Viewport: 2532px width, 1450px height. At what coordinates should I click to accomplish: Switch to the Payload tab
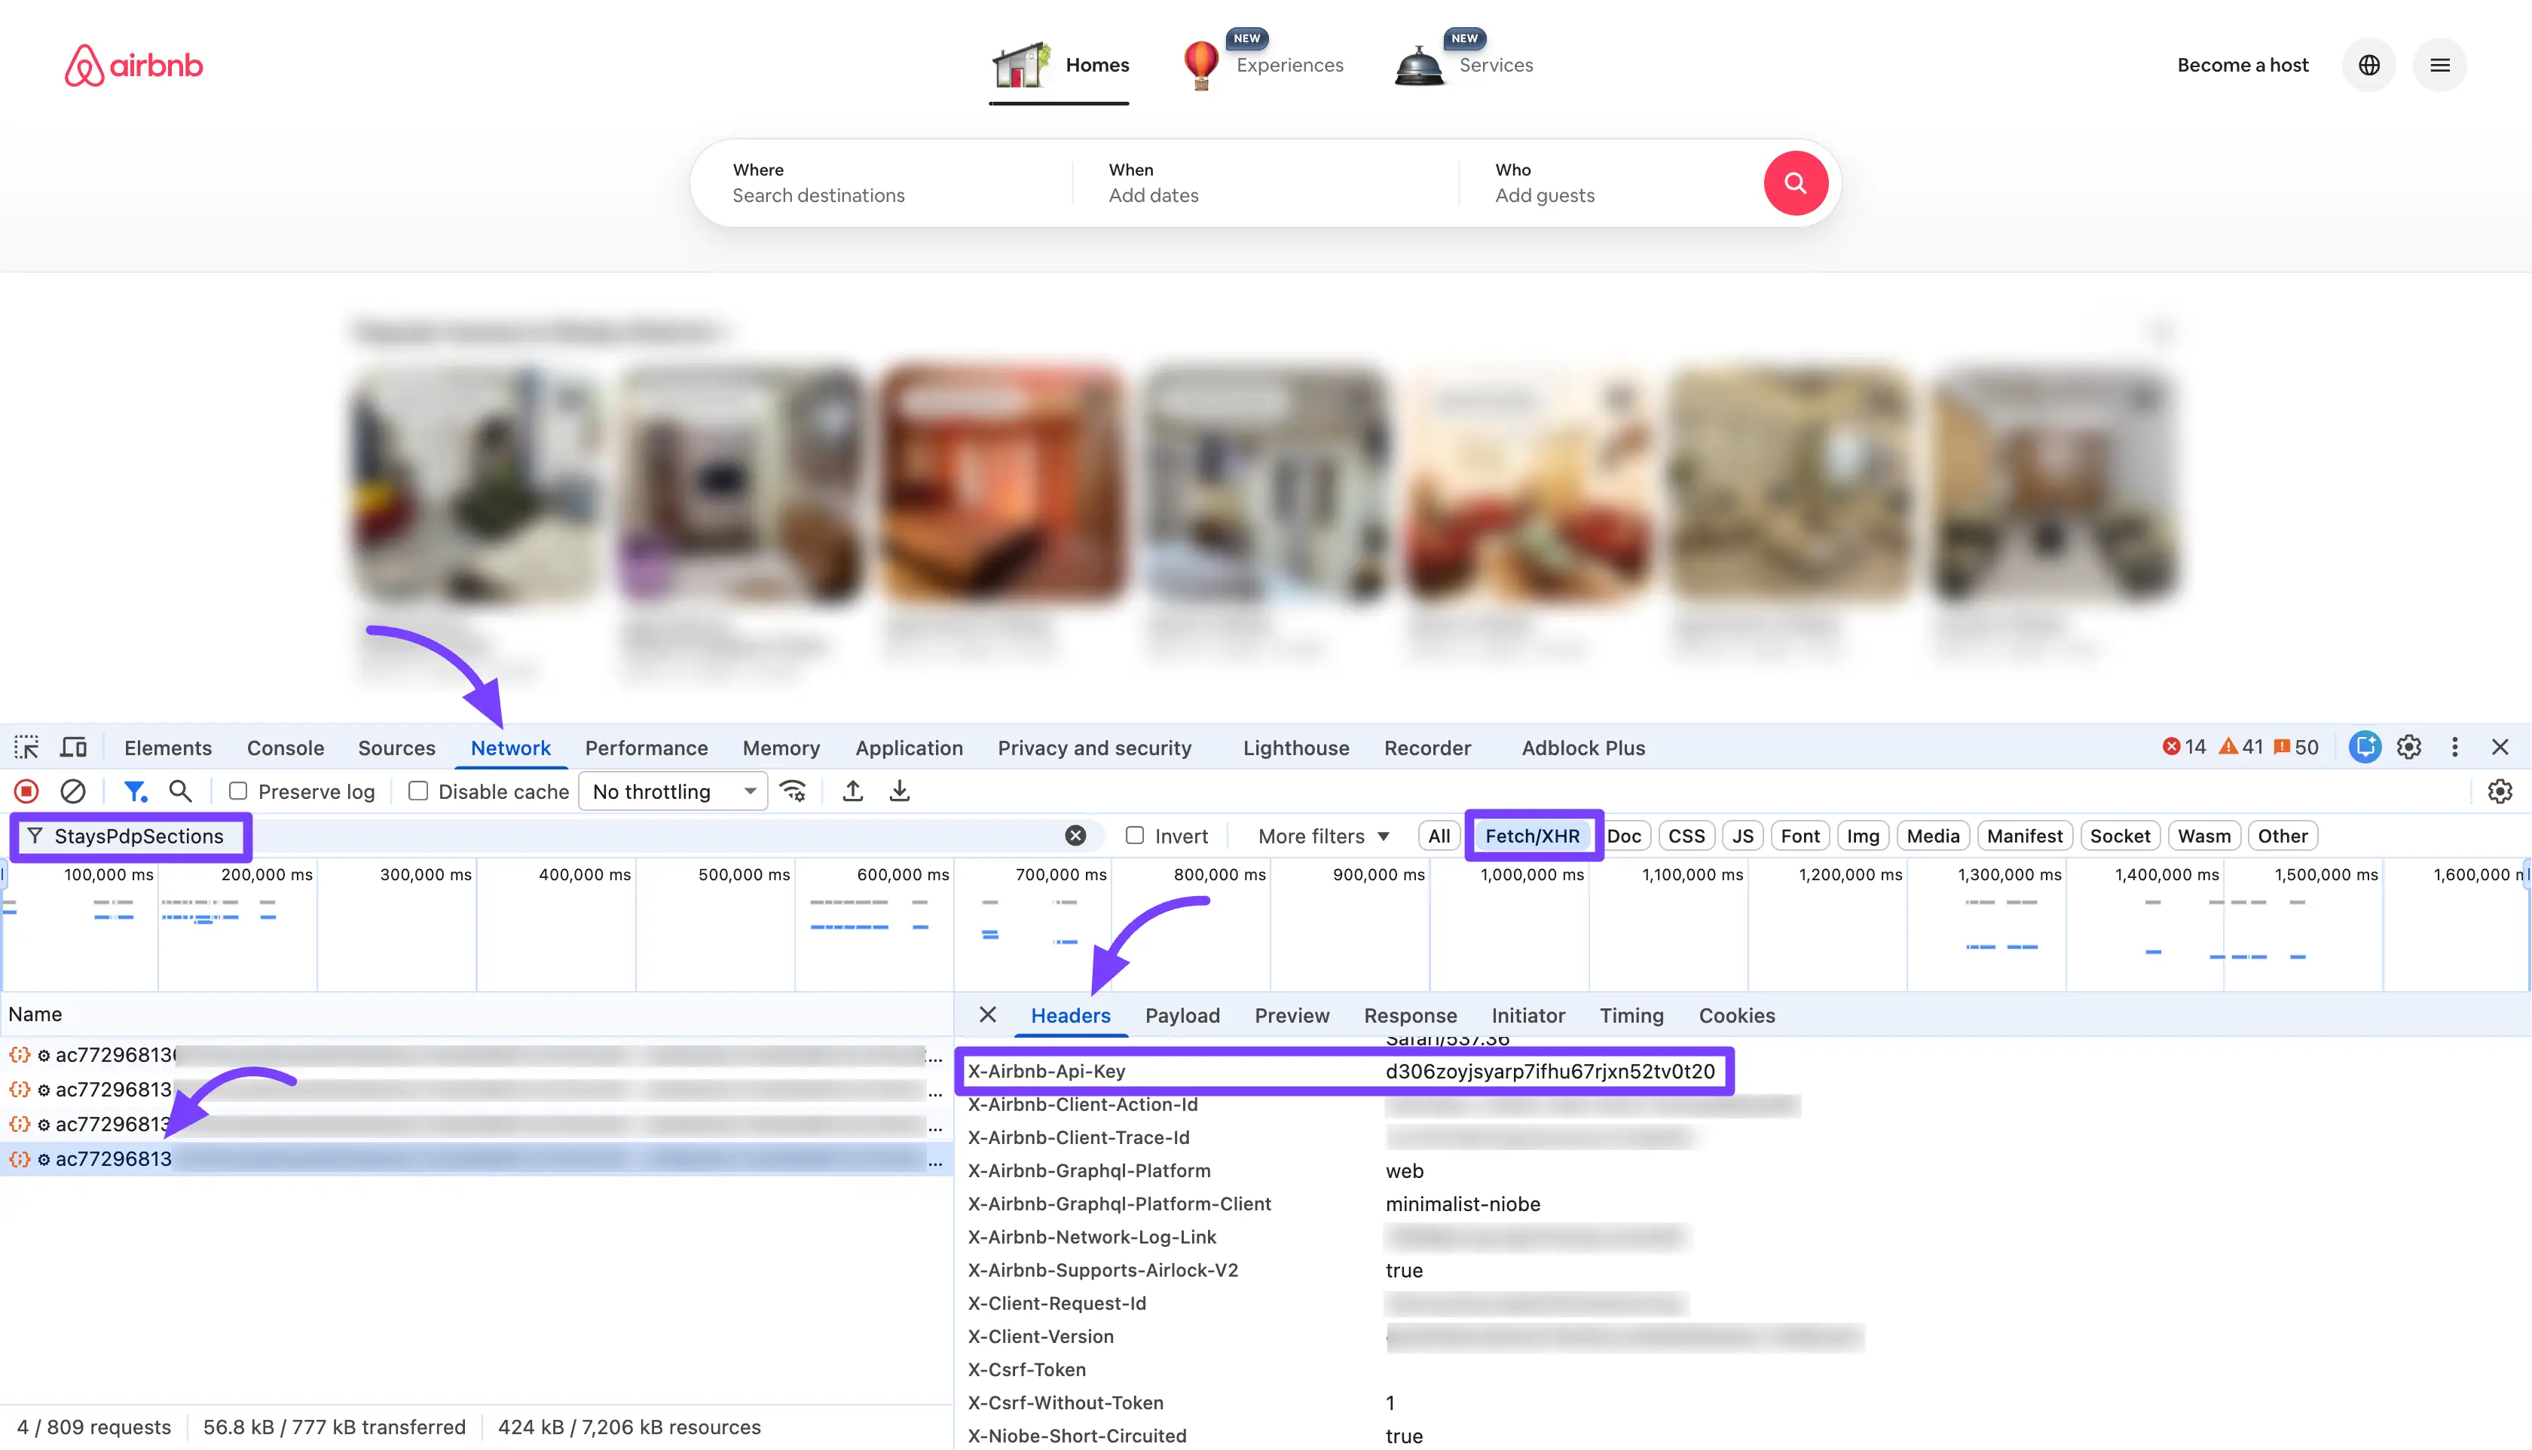click(x=1182, y=1015)
